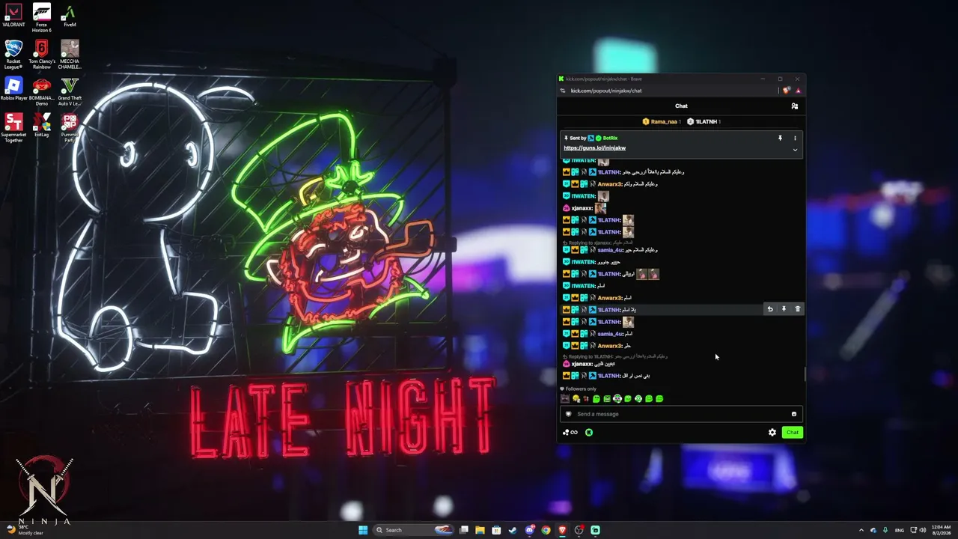Click the ENG language indicator
The height and width of the screenshot is (539, 958).
(x=899, y=530)
